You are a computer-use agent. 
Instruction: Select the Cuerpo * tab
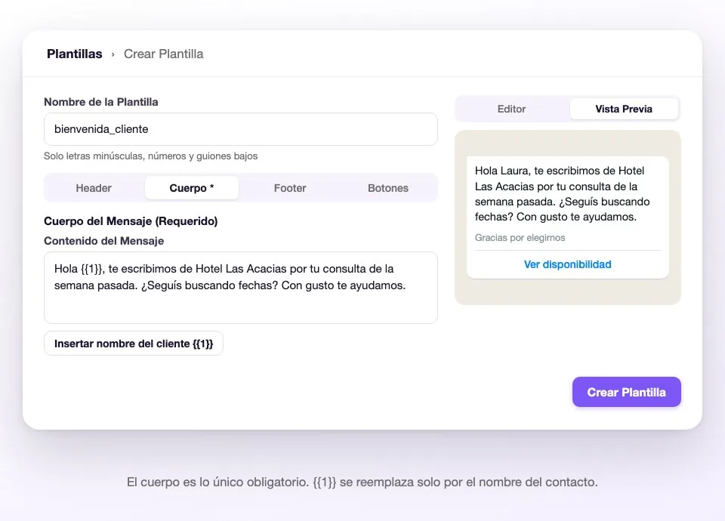click(x=191, y=188)
